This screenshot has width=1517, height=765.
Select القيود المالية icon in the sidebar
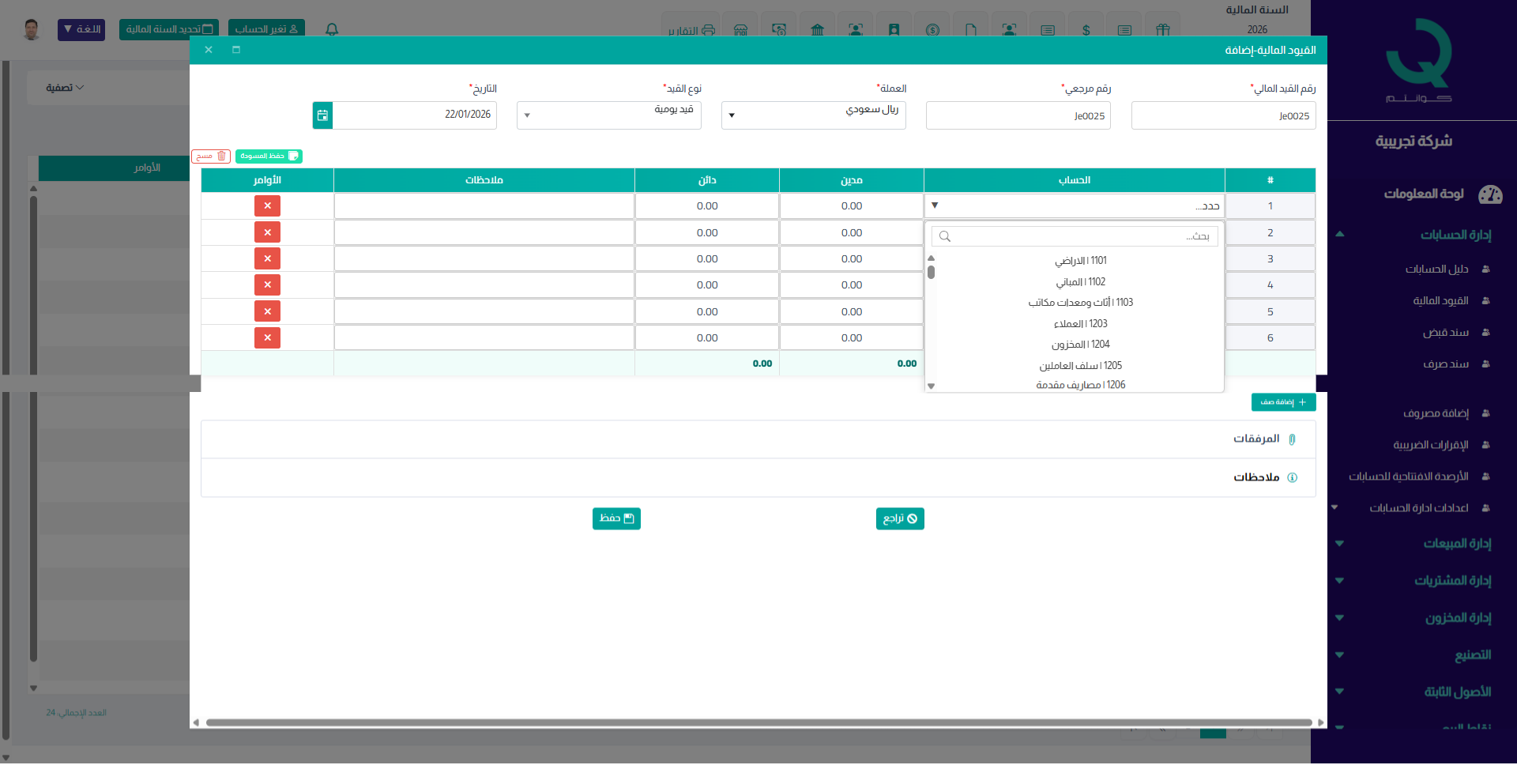1486,301
